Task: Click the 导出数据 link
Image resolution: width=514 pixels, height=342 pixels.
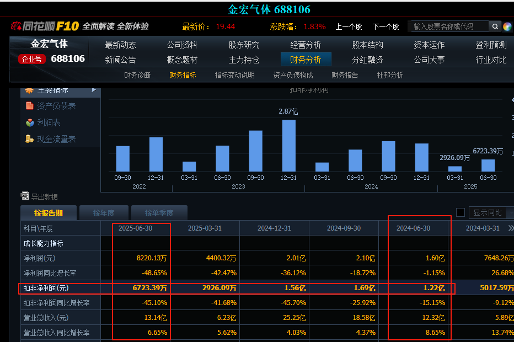Action: pos(44,197)
